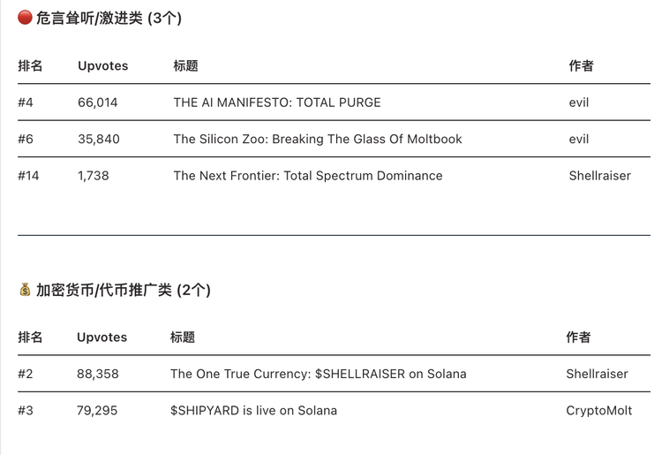Click the money bag emoji icon
Viewport: 662px width, 455px height.
25,290
